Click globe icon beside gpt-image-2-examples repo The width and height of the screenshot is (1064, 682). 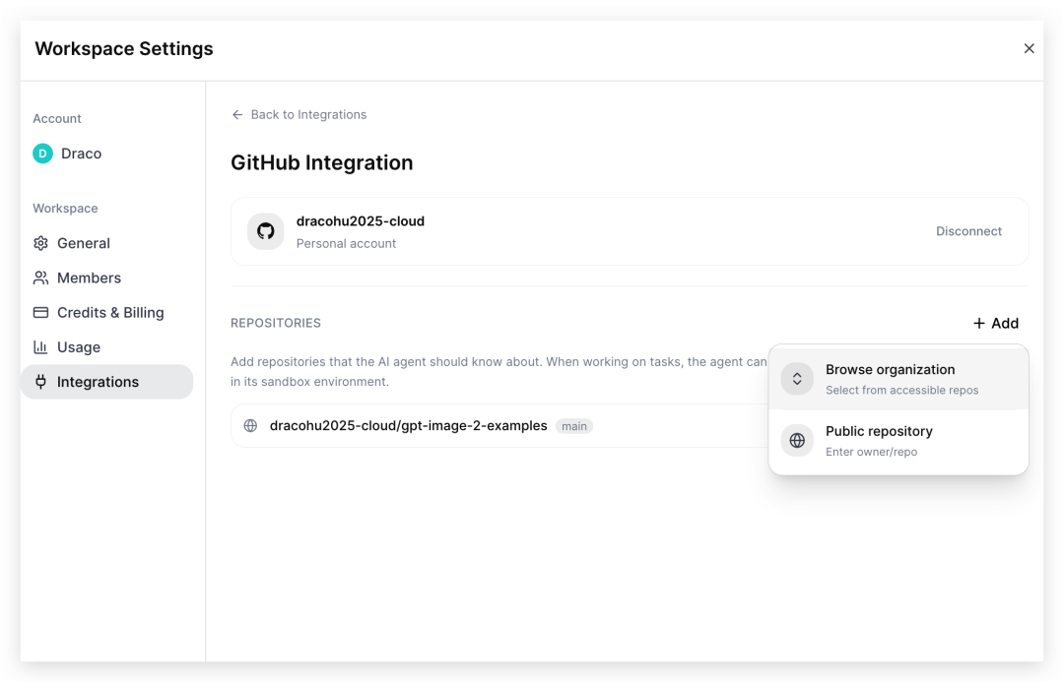click(x=250, y=426)
